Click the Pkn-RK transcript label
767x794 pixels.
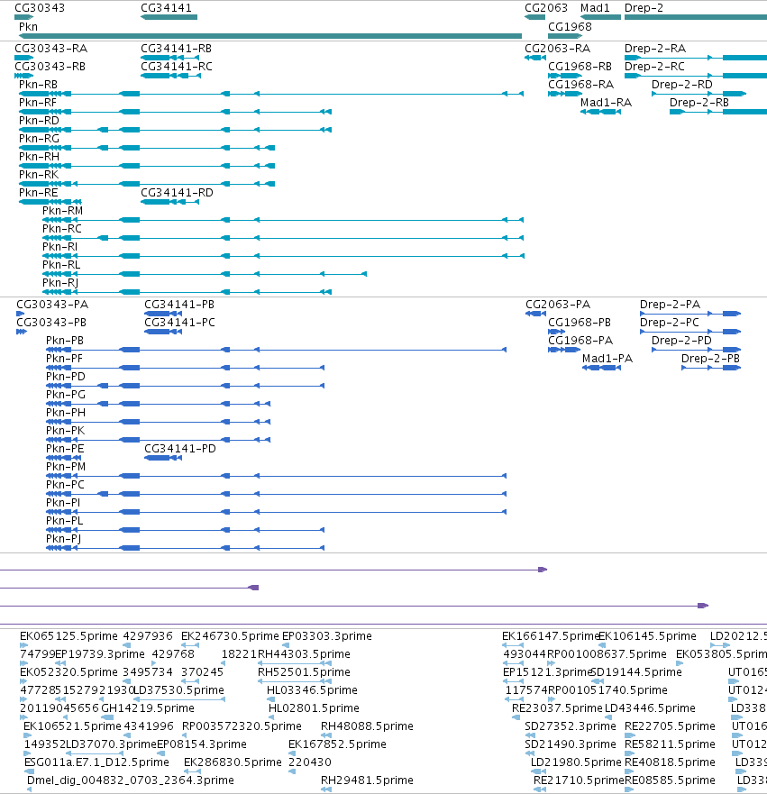tap(39, 174)
